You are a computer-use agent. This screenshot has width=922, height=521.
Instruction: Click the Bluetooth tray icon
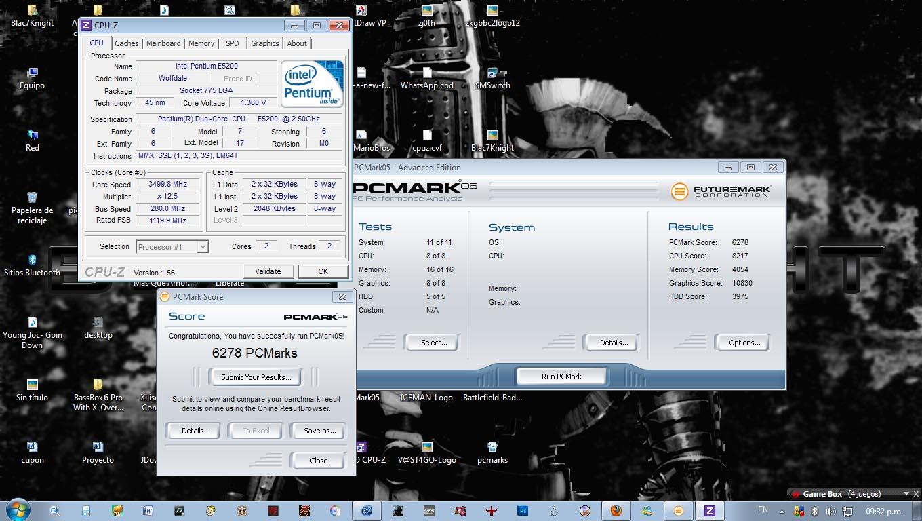[815, 511]
